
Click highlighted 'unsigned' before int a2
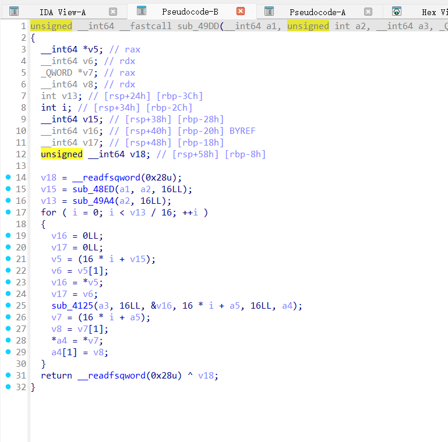(308, 26)
